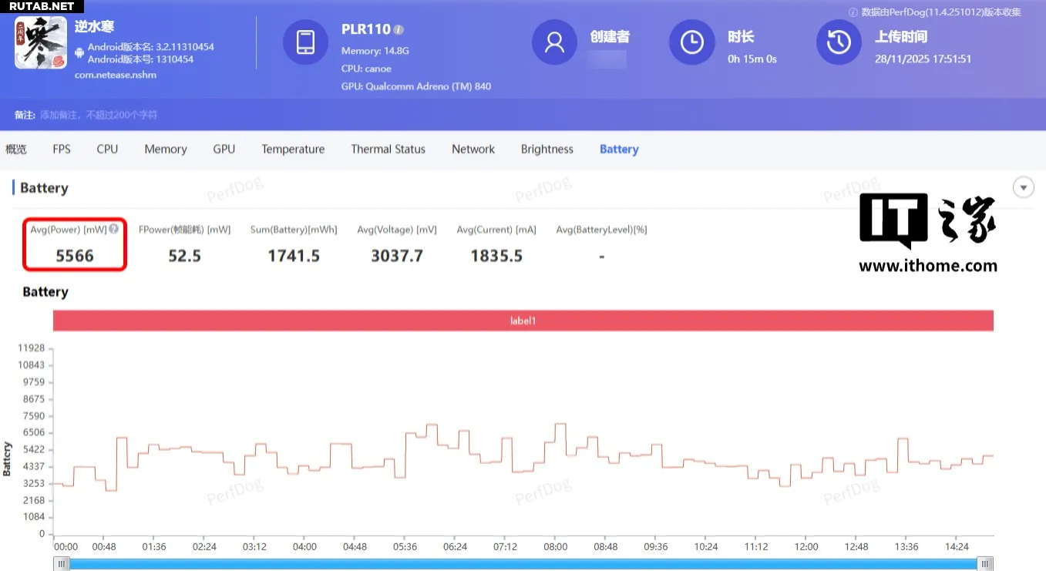Click the game app icon thumbnail

[x=41, y=42]
